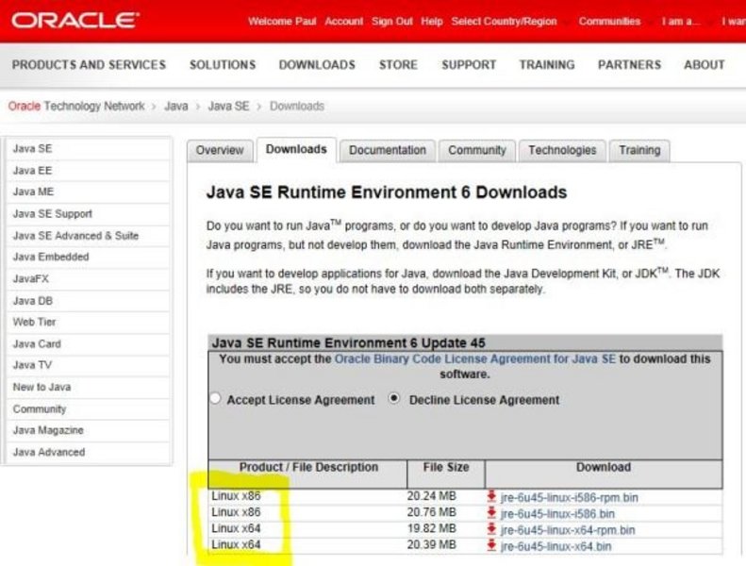Switch to the Community tab
The image size is (746, 566).
(x=476, y=150)
